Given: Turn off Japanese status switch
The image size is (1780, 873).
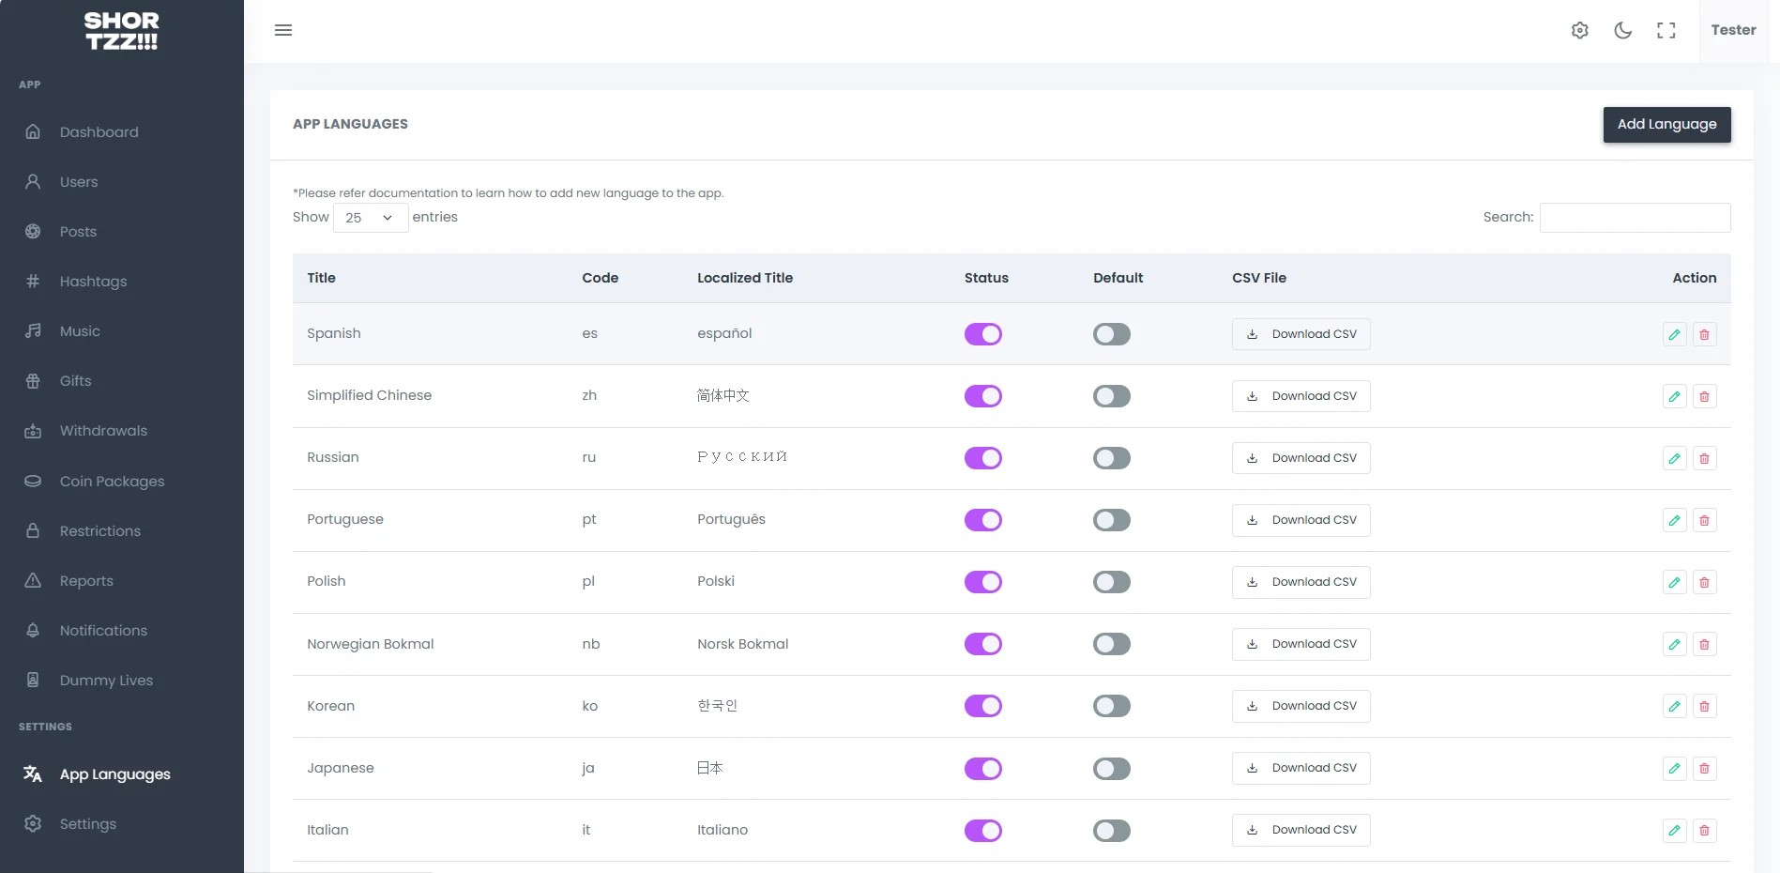Looking at the screenshot, I should 982,768.
